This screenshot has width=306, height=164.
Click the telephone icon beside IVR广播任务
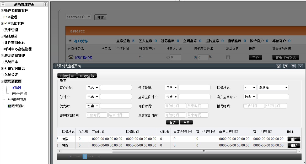pos(71,57)
